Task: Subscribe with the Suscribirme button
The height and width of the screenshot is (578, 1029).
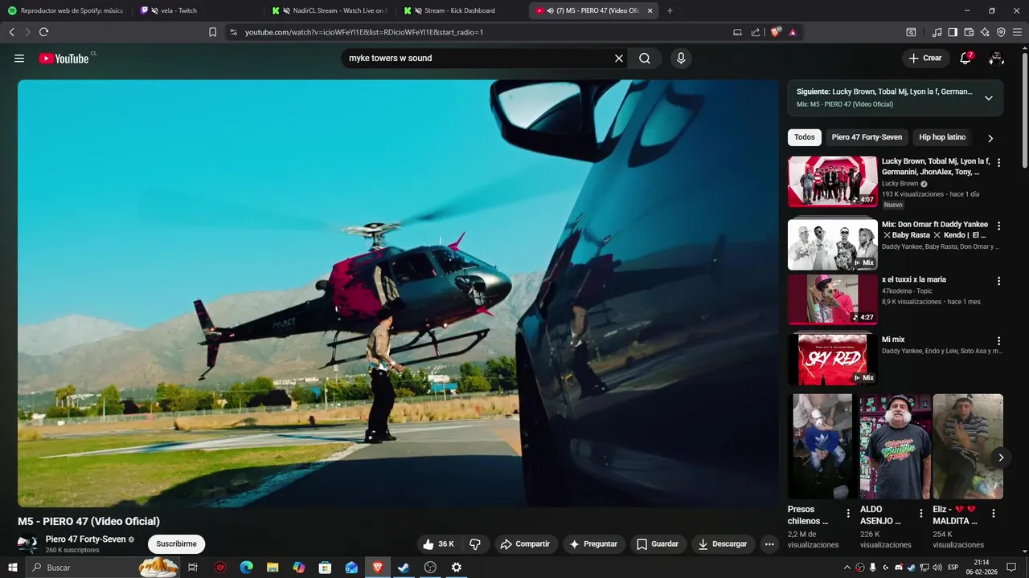Action: pyautogui.click(x=176, y=544)
